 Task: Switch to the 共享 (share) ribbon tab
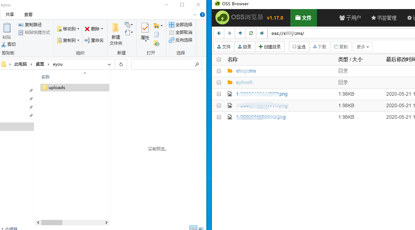point(10,15)
